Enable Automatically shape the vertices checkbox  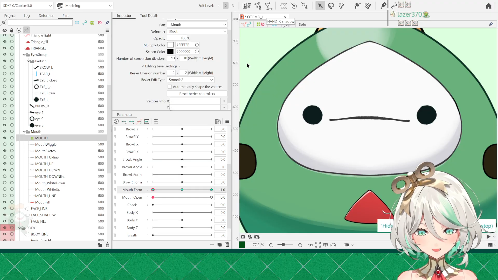point(170,87)
